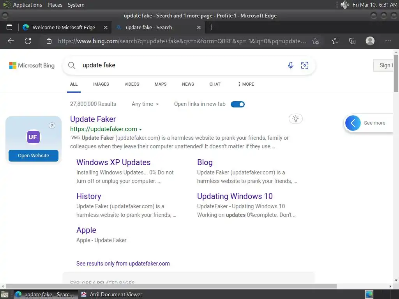Screen dimensions: 399x299
Task: Expand the MORE search categories menu
Action: point(246,84)
